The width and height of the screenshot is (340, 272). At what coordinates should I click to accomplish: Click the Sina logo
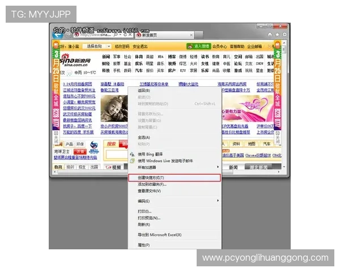(x=75, y=60)
